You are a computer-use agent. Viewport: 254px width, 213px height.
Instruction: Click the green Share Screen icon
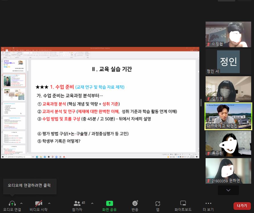[110, 203]
